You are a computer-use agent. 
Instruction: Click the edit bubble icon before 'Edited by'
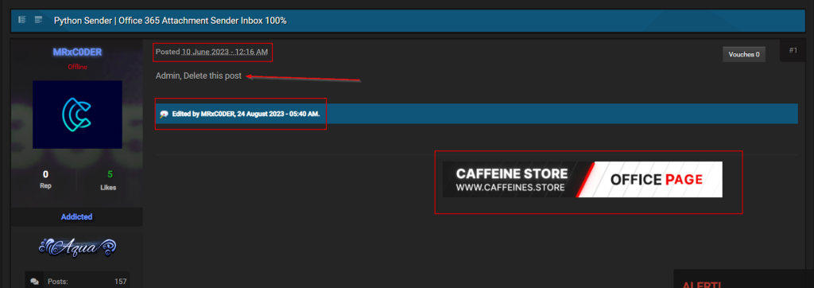[x=164, y=114]
